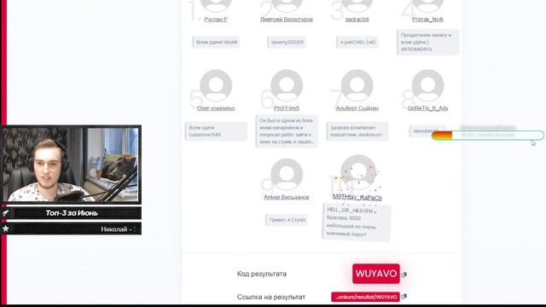Click the icon beside Топ-3 за Июнь

(x=6, y=212)
